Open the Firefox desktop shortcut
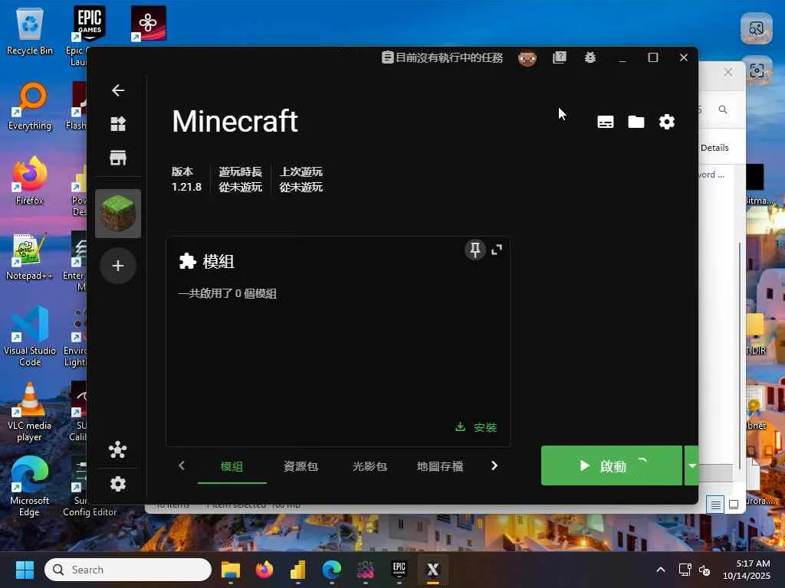 pyautogui.click(x=30, y=181)
